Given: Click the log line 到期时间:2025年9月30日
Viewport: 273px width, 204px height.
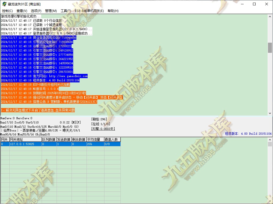Looking at the screenshot, I should [x=44, y=93].
